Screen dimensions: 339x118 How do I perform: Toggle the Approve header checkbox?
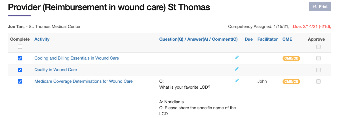(x=318, y=47)
